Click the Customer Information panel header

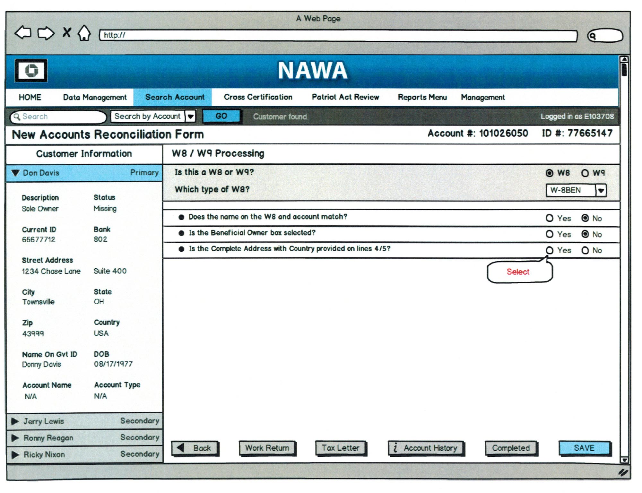(x=84, y=154)
